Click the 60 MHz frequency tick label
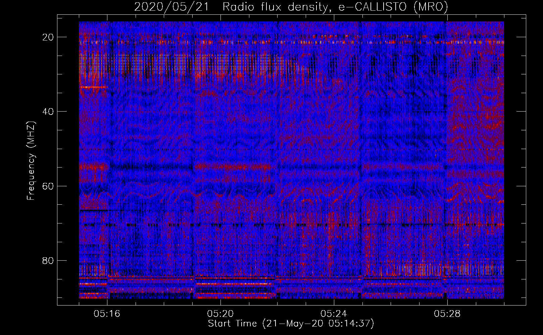This screenshot has width=543, height=335. 48,186
